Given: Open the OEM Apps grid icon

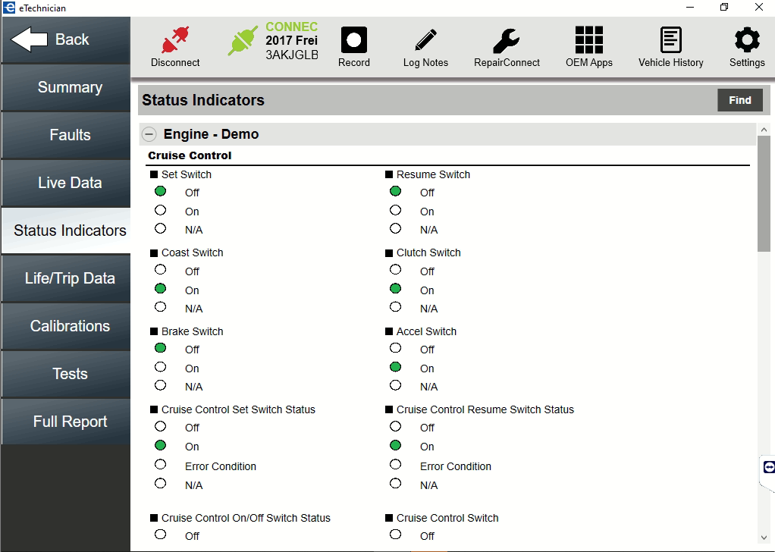Looking at the screenshot, I should coord(589,38).
